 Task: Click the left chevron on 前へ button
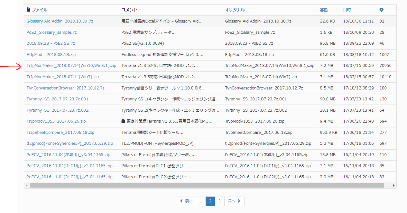click(181, 201)
